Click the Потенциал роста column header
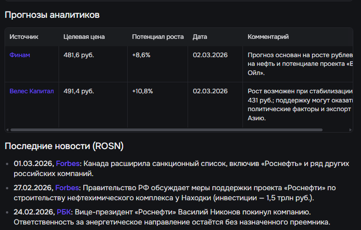 pyautogui.click(x=158, y=37)
